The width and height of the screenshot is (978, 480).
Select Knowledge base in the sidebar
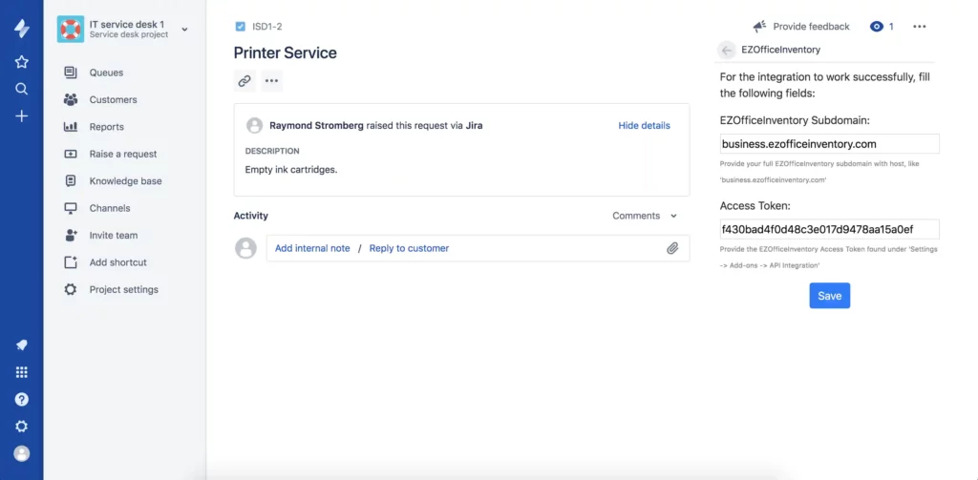(x=125, y=181)
